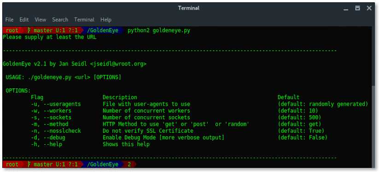Close the Terminal window
The width and height of the screenshot is (379, 172).
tap(369, 8)
